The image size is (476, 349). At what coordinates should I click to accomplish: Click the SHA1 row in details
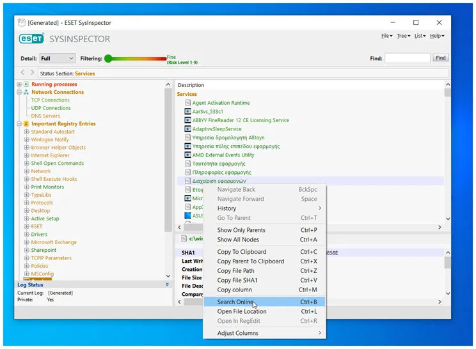click(x=310, y=252)
